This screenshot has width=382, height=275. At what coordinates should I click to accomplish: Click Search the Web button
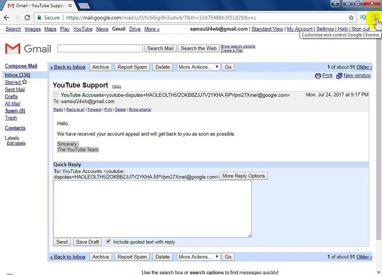pyautogui.click(x=198, y=48)
